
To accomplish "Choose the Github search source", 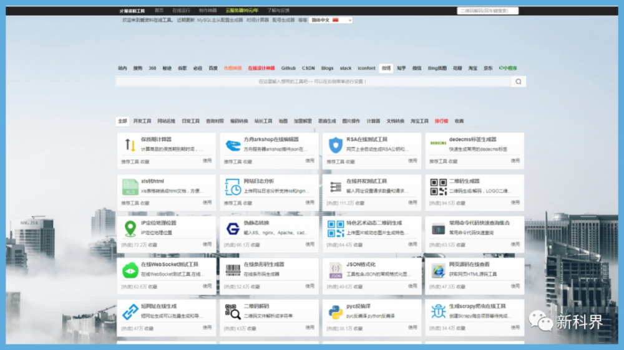I will [x=288, y=69].
